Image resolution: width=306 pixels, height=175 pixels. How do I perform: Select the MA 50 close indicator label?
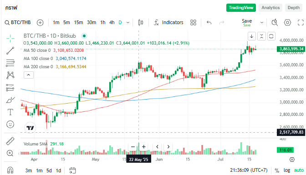37,50
